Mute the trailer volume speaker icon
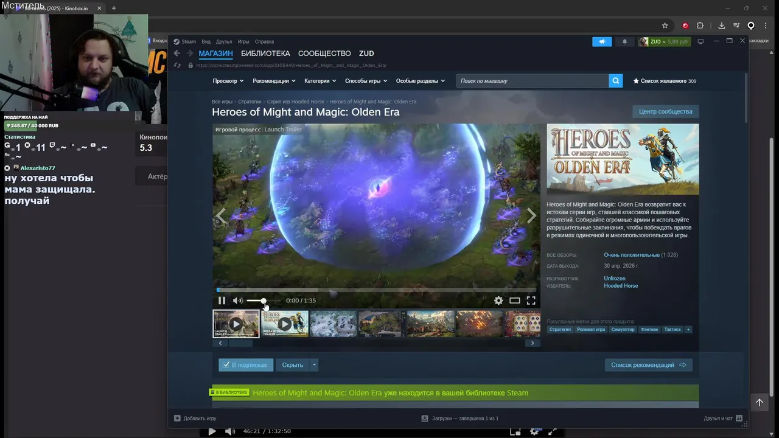This screenshot has height=438, width=779. pyautogui.click(x=237, y=301)
